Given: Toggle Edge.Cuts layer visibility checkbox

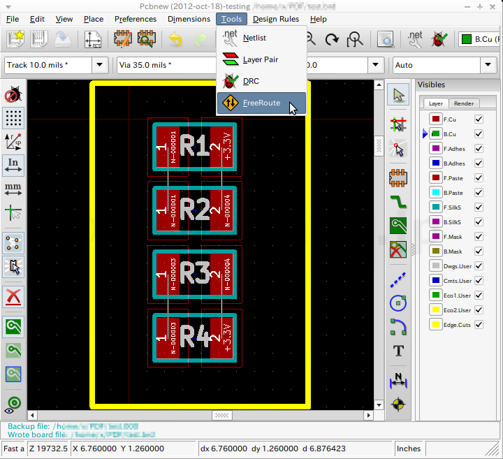Looking at the screenshot, I should pos(479,325).
